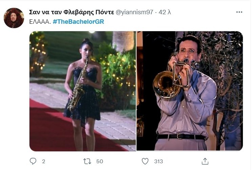Click the reply count 2

43,161
